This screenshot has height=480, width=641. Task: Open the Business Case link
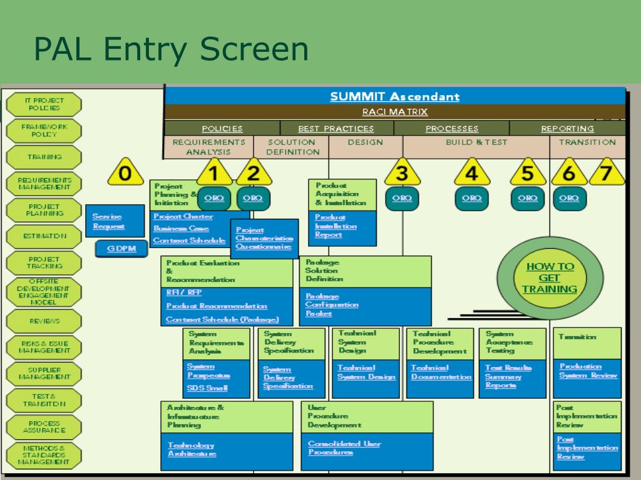(181, 229)
